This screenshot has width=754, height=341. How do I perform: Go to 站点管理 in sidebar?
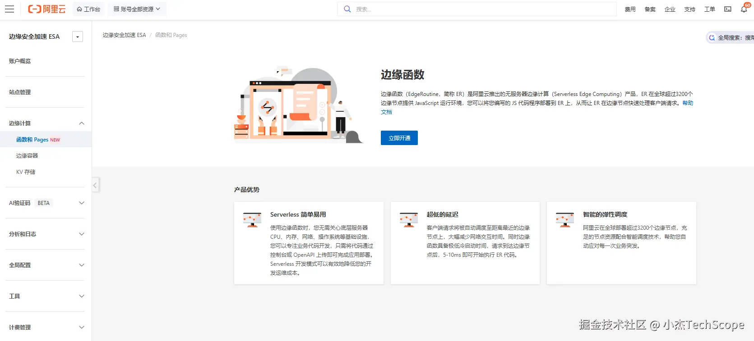20,92
